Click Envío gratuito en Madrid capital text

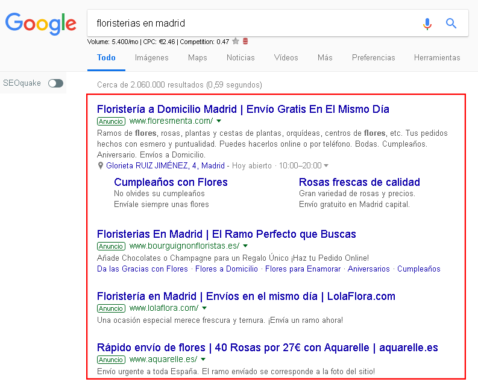click(x=354, y=204)
